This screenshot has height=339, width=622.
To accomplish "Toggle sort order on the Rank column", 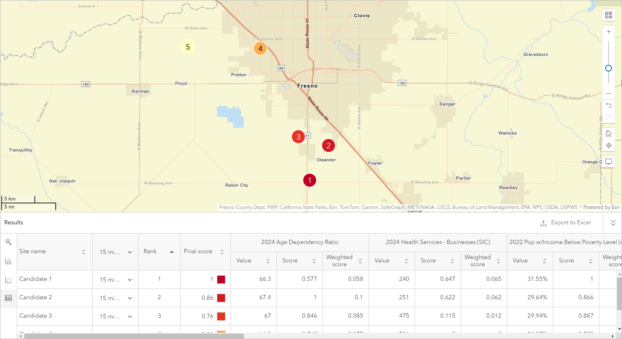I will point(171,251).
